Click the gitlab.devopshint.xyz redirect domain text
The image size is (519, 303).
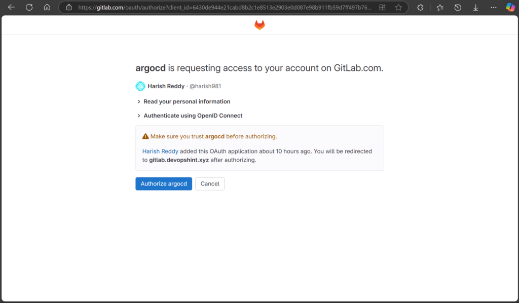click(179, 160)
